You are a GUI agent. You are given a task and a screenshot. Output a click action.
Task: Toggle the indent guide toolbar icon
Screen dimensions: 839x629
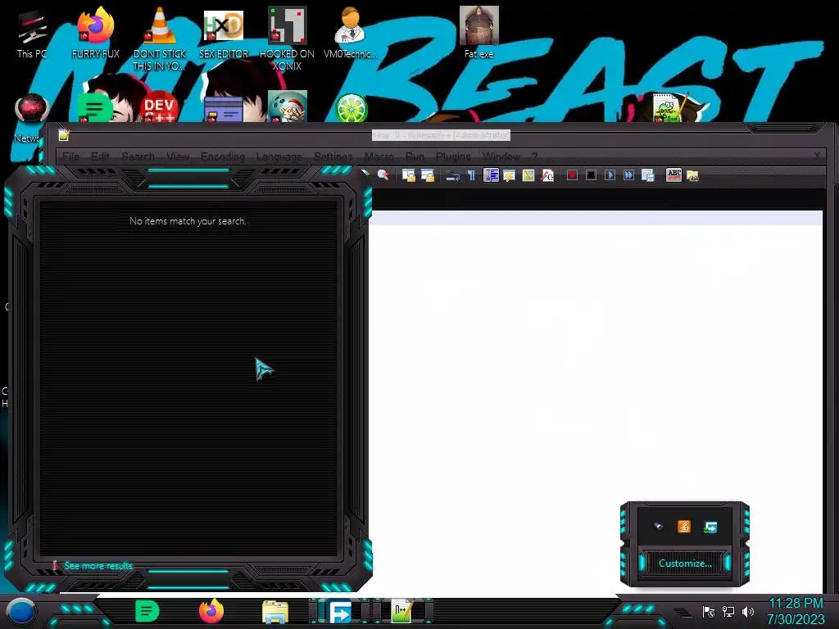pyautogui.click(x=491, y=175)
